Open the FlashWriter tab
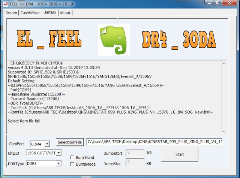 (30, 13)
